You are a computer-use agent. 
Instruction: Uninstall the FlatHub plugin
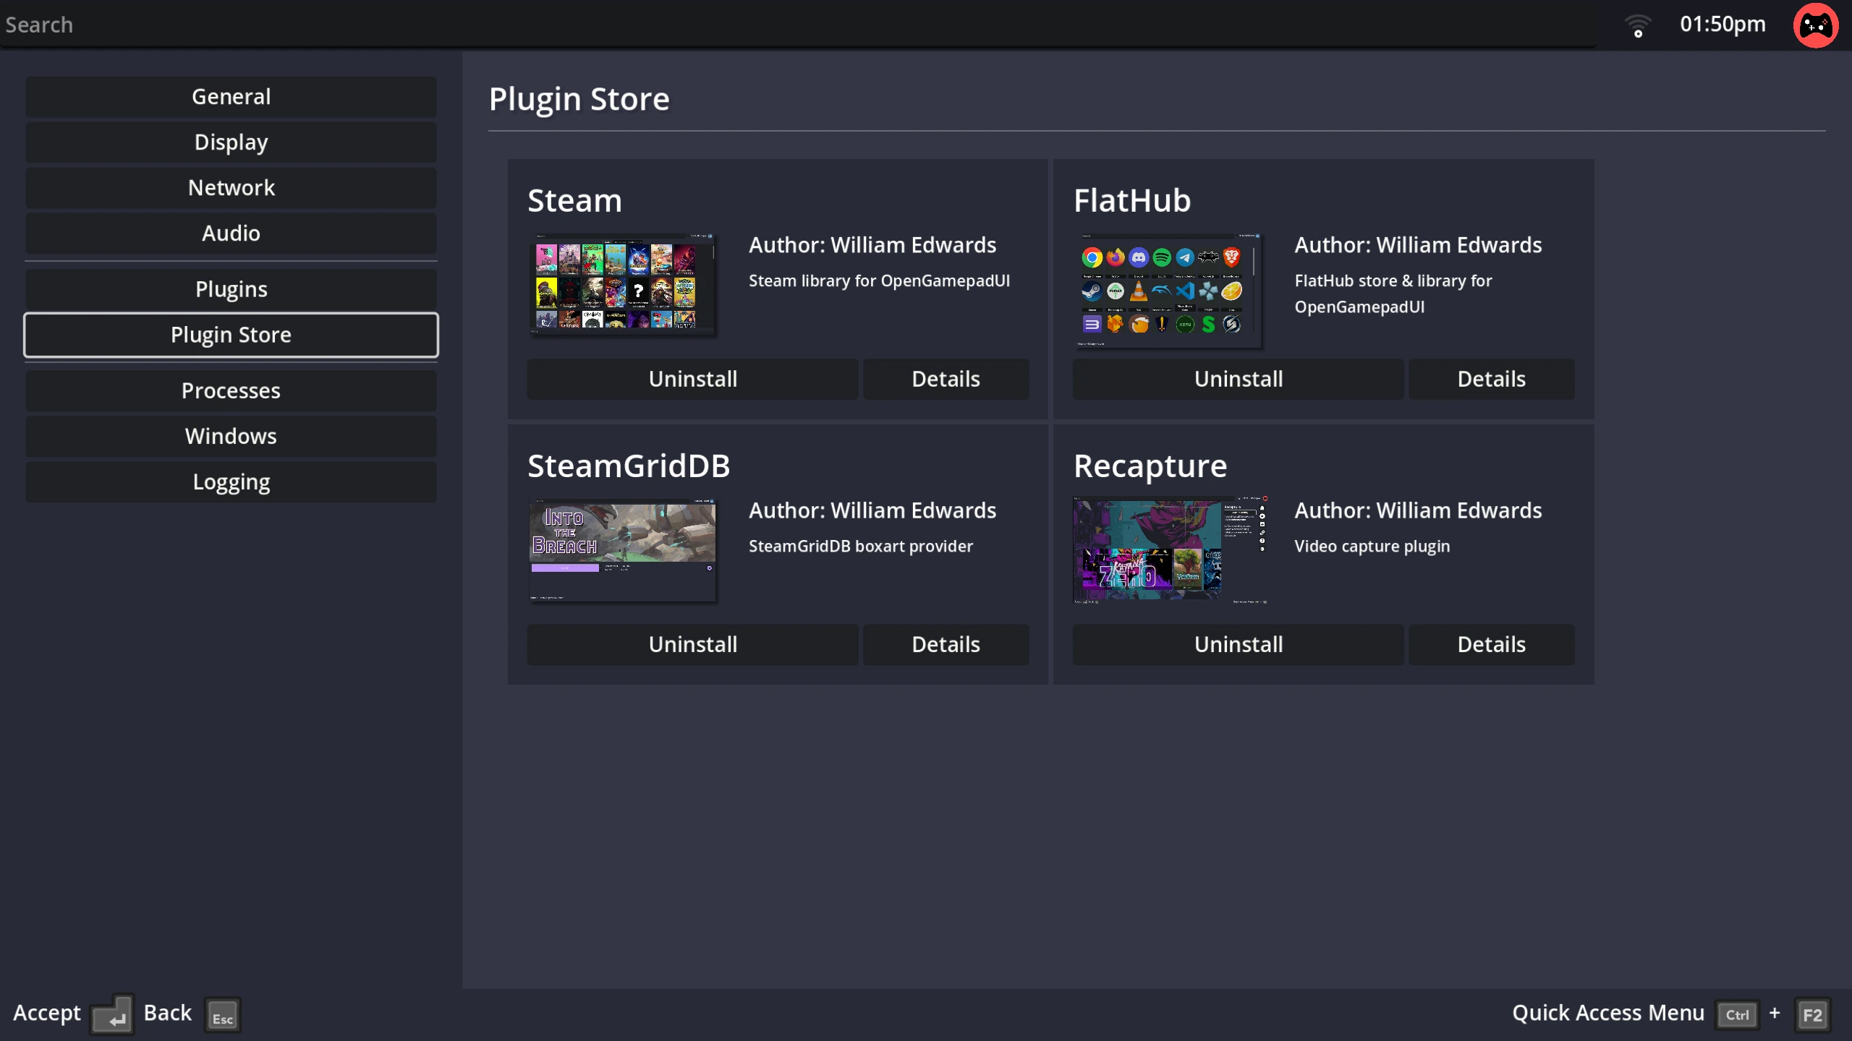pos(1238,379)
